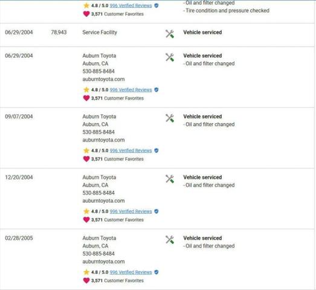This screenshot has width=316, height=290.
Task: Open 996 Verified Reviews link under 12/20/2004 service
Action: click(x=131, y=211)
